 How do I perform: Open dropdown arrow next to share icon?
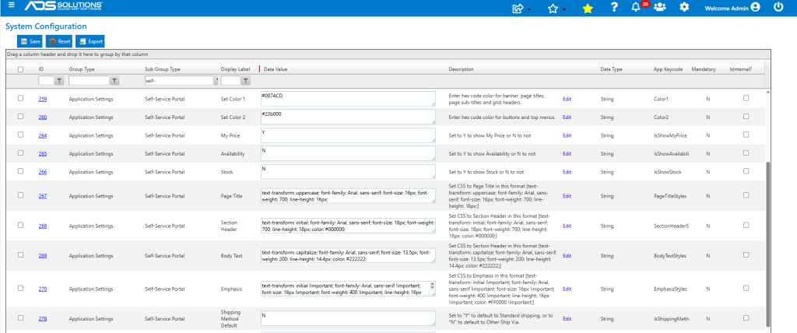(529, 9)
